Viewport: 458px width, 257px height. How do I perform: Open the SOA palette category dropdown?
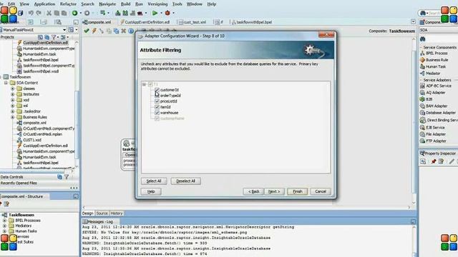[439, 30]
